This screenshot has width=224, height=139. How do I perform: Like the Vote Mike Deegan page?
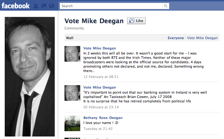pos(136,21)
